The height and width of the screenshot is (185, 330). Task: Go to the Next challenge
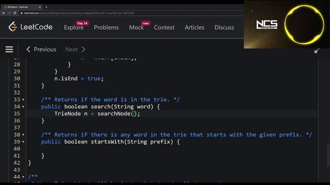point(75,49)
